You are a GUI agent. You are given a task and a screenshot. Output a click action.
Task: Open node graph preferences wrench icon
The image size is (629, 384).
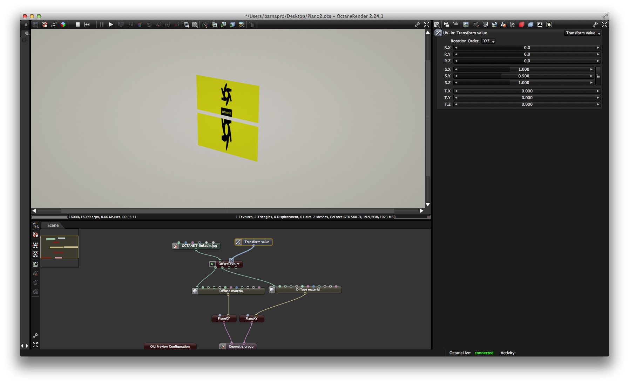(x=35, y=336)
